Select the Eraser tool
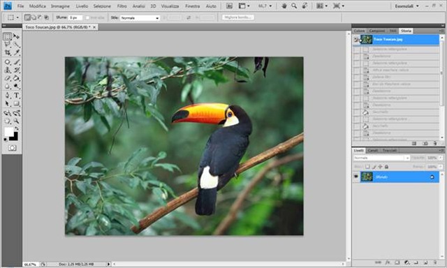The height and width of the screenshot is (268, 447). click(x=8, y=78)
